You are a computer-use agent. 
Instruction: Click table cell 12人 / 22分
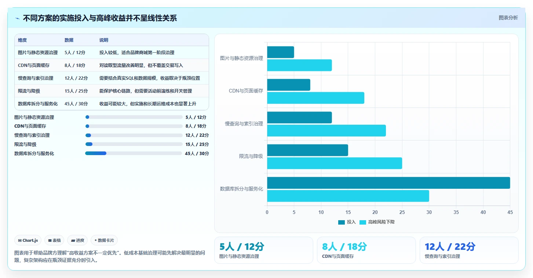coord(76,78)
